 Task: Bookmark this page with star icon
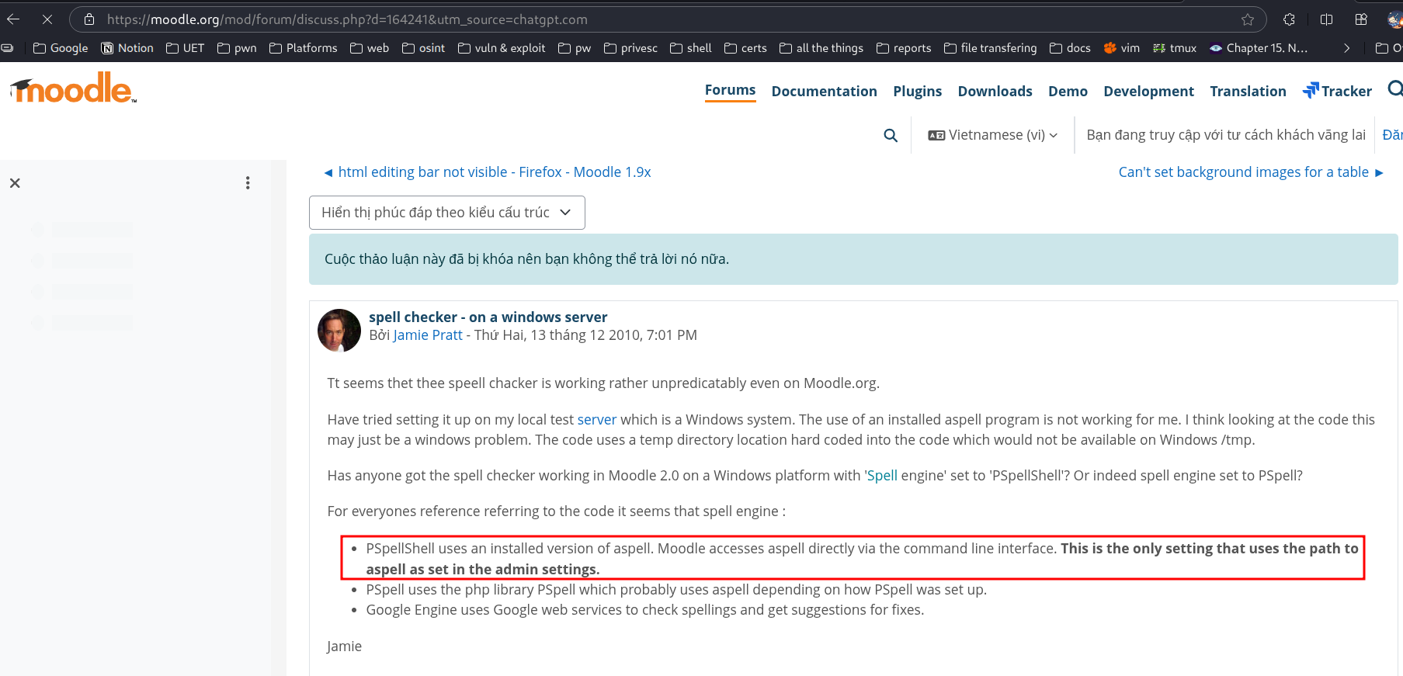(1247, 19)
